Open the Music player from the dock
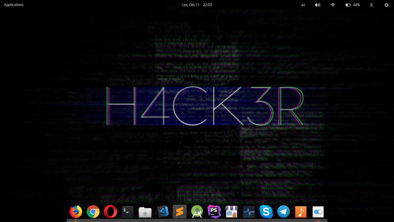394x222 pixels. [x=301, y=212]
